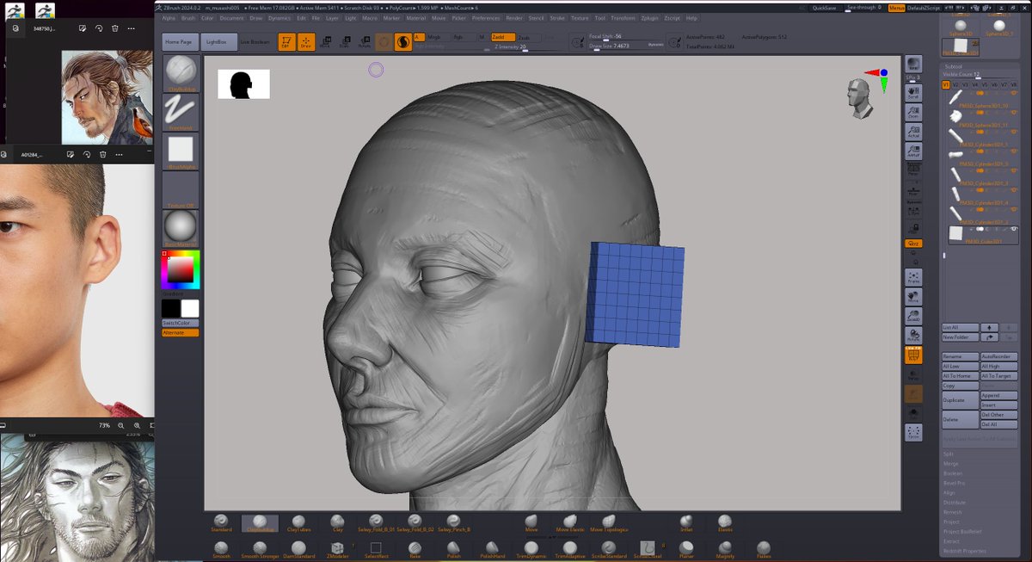The width and height of the screenshot is (1032, 562).
Task: Select the Rake brush
Action: [x=415, y=550]
